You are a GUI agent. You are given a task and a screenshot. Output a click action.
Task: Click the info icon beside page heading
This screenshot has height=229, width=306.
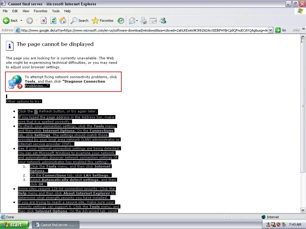coord(10,46)
